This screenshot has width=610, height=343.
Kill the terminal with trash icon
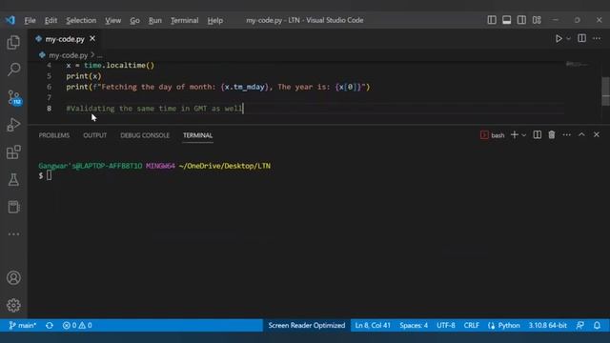tap(552, 134)
